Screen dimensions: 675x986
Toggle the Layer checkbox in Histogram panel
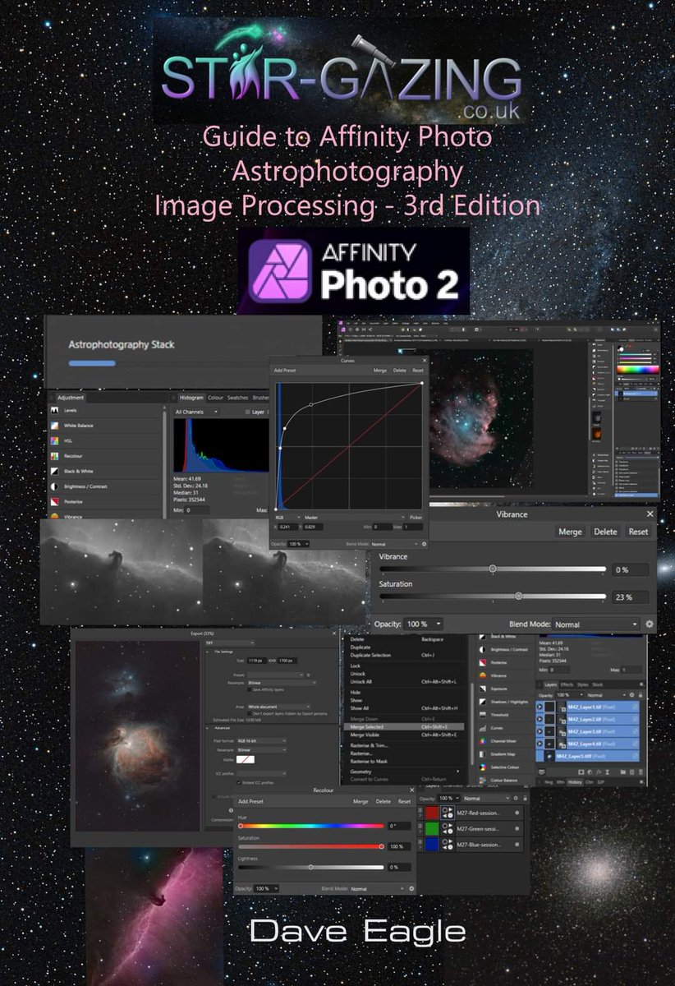(x=248, y=411)
